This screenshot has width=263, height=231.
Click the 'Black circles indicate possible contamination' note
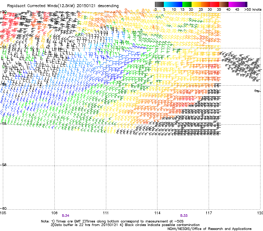[x=162, y=225]
